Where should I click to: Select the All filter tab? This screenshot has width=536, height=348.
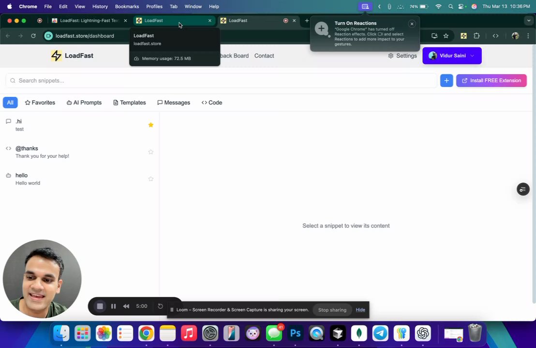tap(10, 103)
